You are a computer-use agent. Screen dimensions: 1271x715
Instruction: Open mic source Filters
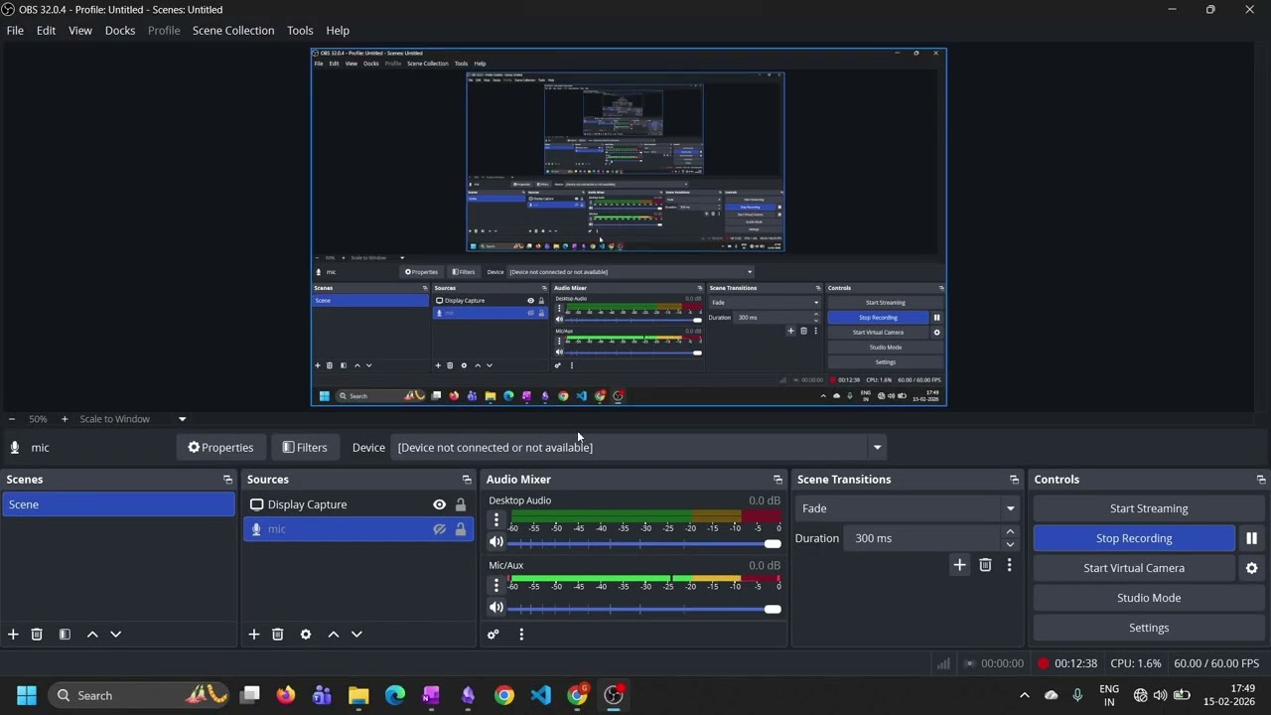click(304, 448)
